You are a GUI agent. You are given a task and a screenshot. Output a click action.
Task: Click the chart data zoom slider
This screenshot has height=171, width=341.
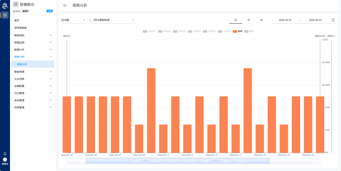pos(177,161)
